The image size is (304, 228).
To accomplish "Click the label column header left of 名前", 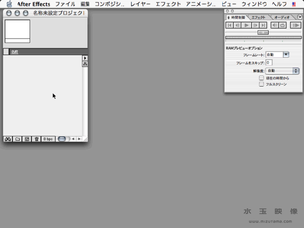I will tap(6, 52).
